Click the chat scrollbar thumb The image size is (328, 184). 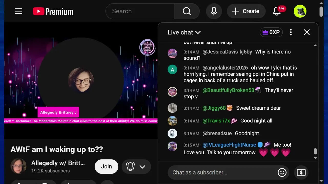315,151
